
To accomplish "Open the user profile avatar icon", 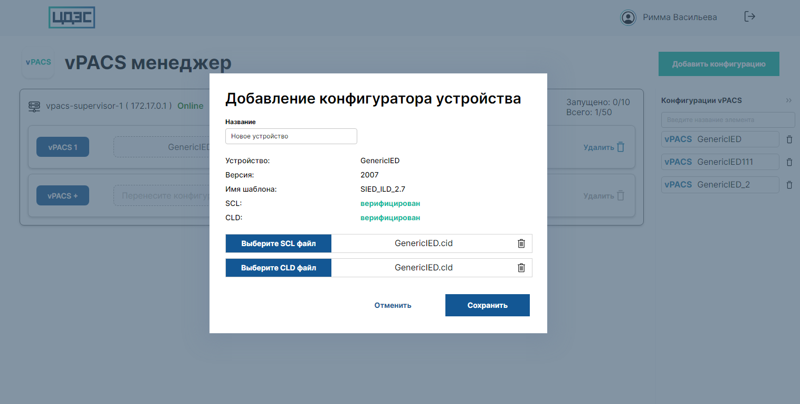I will click(x=628, y=17).
